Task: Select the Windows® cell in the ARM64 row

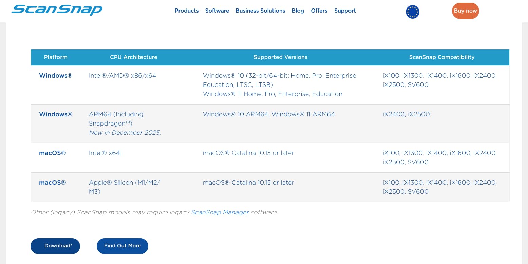Action: tap(56, 114)
